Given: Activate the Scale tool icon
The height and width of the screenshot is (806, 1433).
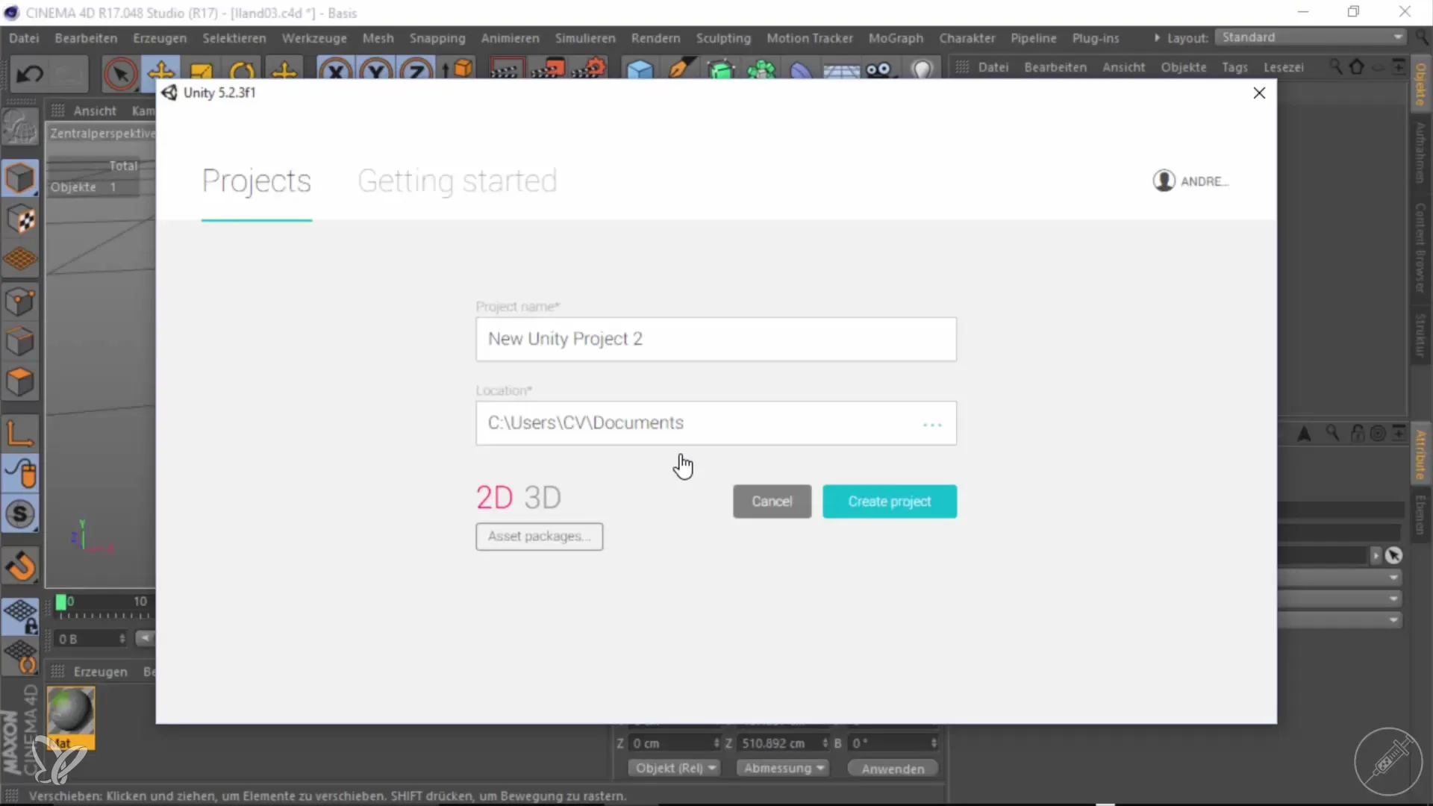Looking at the screenshot, I should click(x=201, y=72).
